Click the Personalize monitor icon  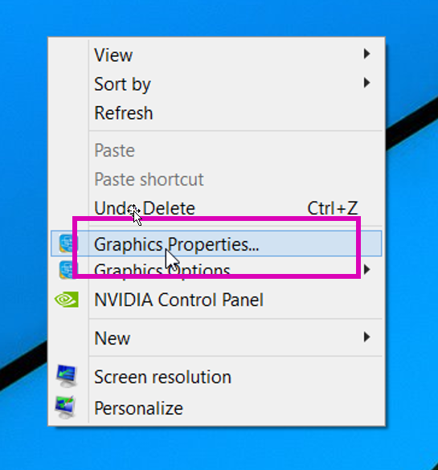coord(65,407)
